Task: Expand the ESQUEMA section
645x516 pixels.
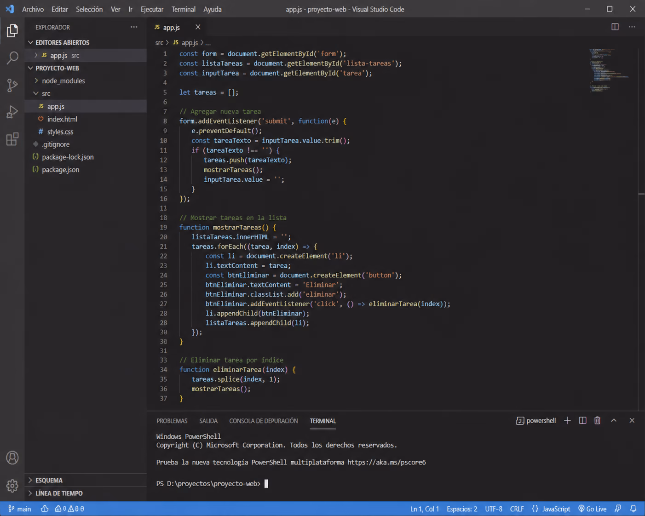Action: click(x=86, y=480)
